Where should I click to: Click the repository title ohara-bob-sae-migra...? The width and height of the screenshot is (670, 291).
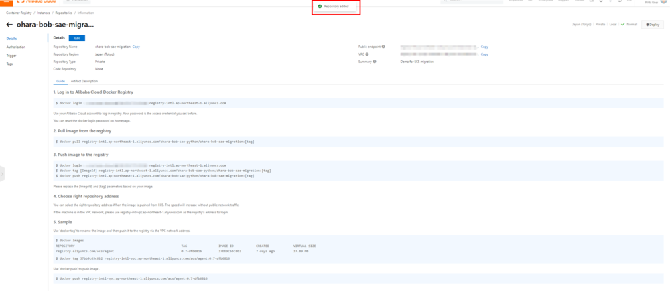[x=55, y=25]
